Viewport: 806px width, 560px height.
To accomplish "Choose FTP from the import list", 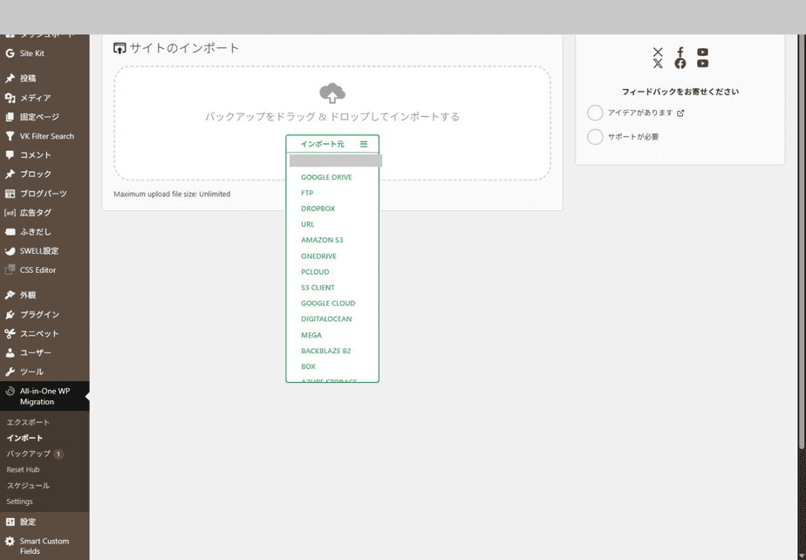I will [x=307, y=193].
